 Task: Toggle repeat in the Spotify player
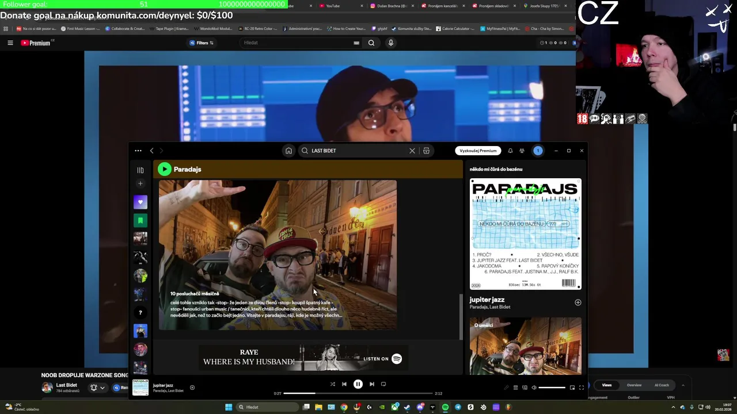click(x=383, y=384)
